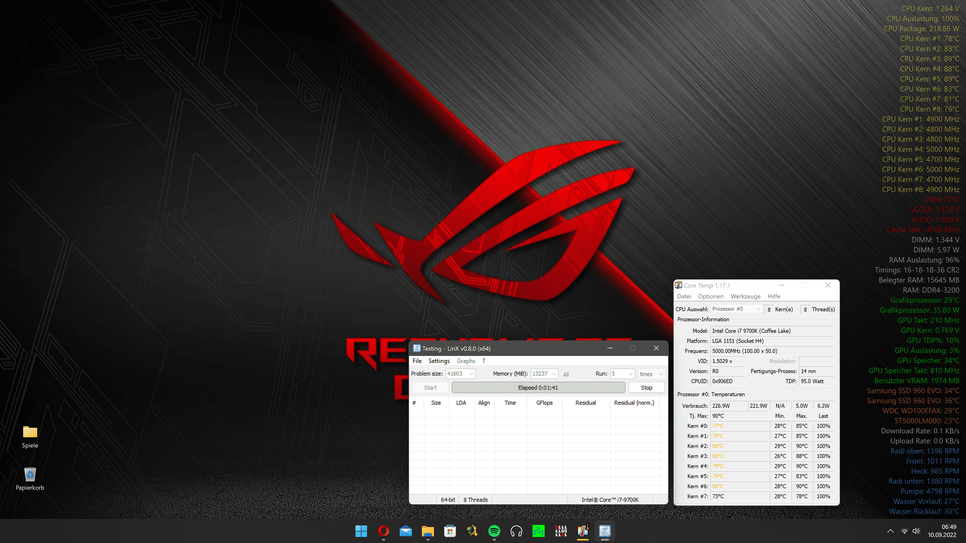Open the binary-digits memory test taskbar icon
Image resolution: width=966 pixels, height=543 pixels.
[561, 531]
